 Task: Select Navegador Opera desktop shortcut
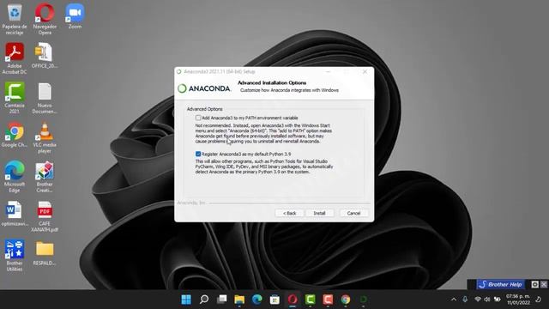(45, 19)
